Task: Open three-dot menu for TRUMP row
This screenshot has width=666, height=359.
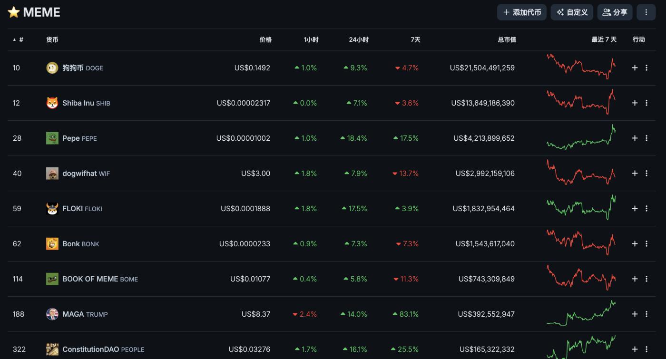Action: pyautogui.click(x=646, y=314)
